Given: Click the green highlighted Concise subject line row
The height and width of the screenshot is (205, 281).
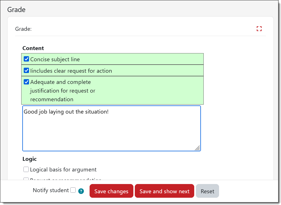Looking at the screenshot, I should click(112, 59).
